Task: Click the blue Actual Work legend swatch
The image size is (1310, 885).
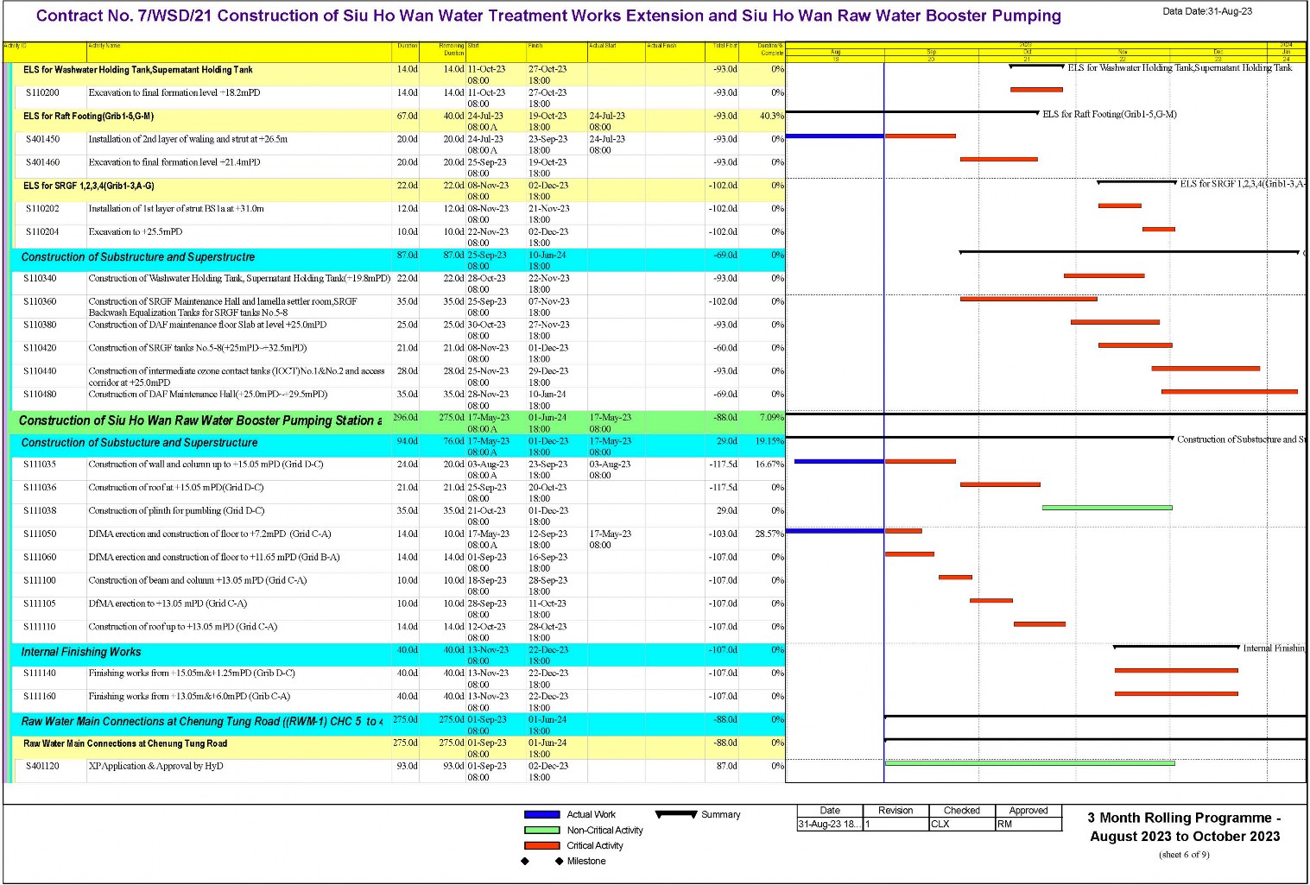Action: 541,814
